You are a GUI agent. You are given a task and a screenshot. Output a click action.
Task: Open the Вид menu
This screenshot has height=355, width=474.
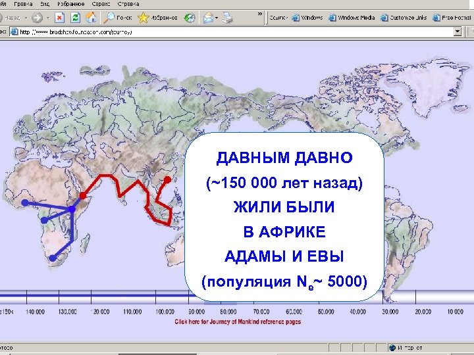coord(45,4)
